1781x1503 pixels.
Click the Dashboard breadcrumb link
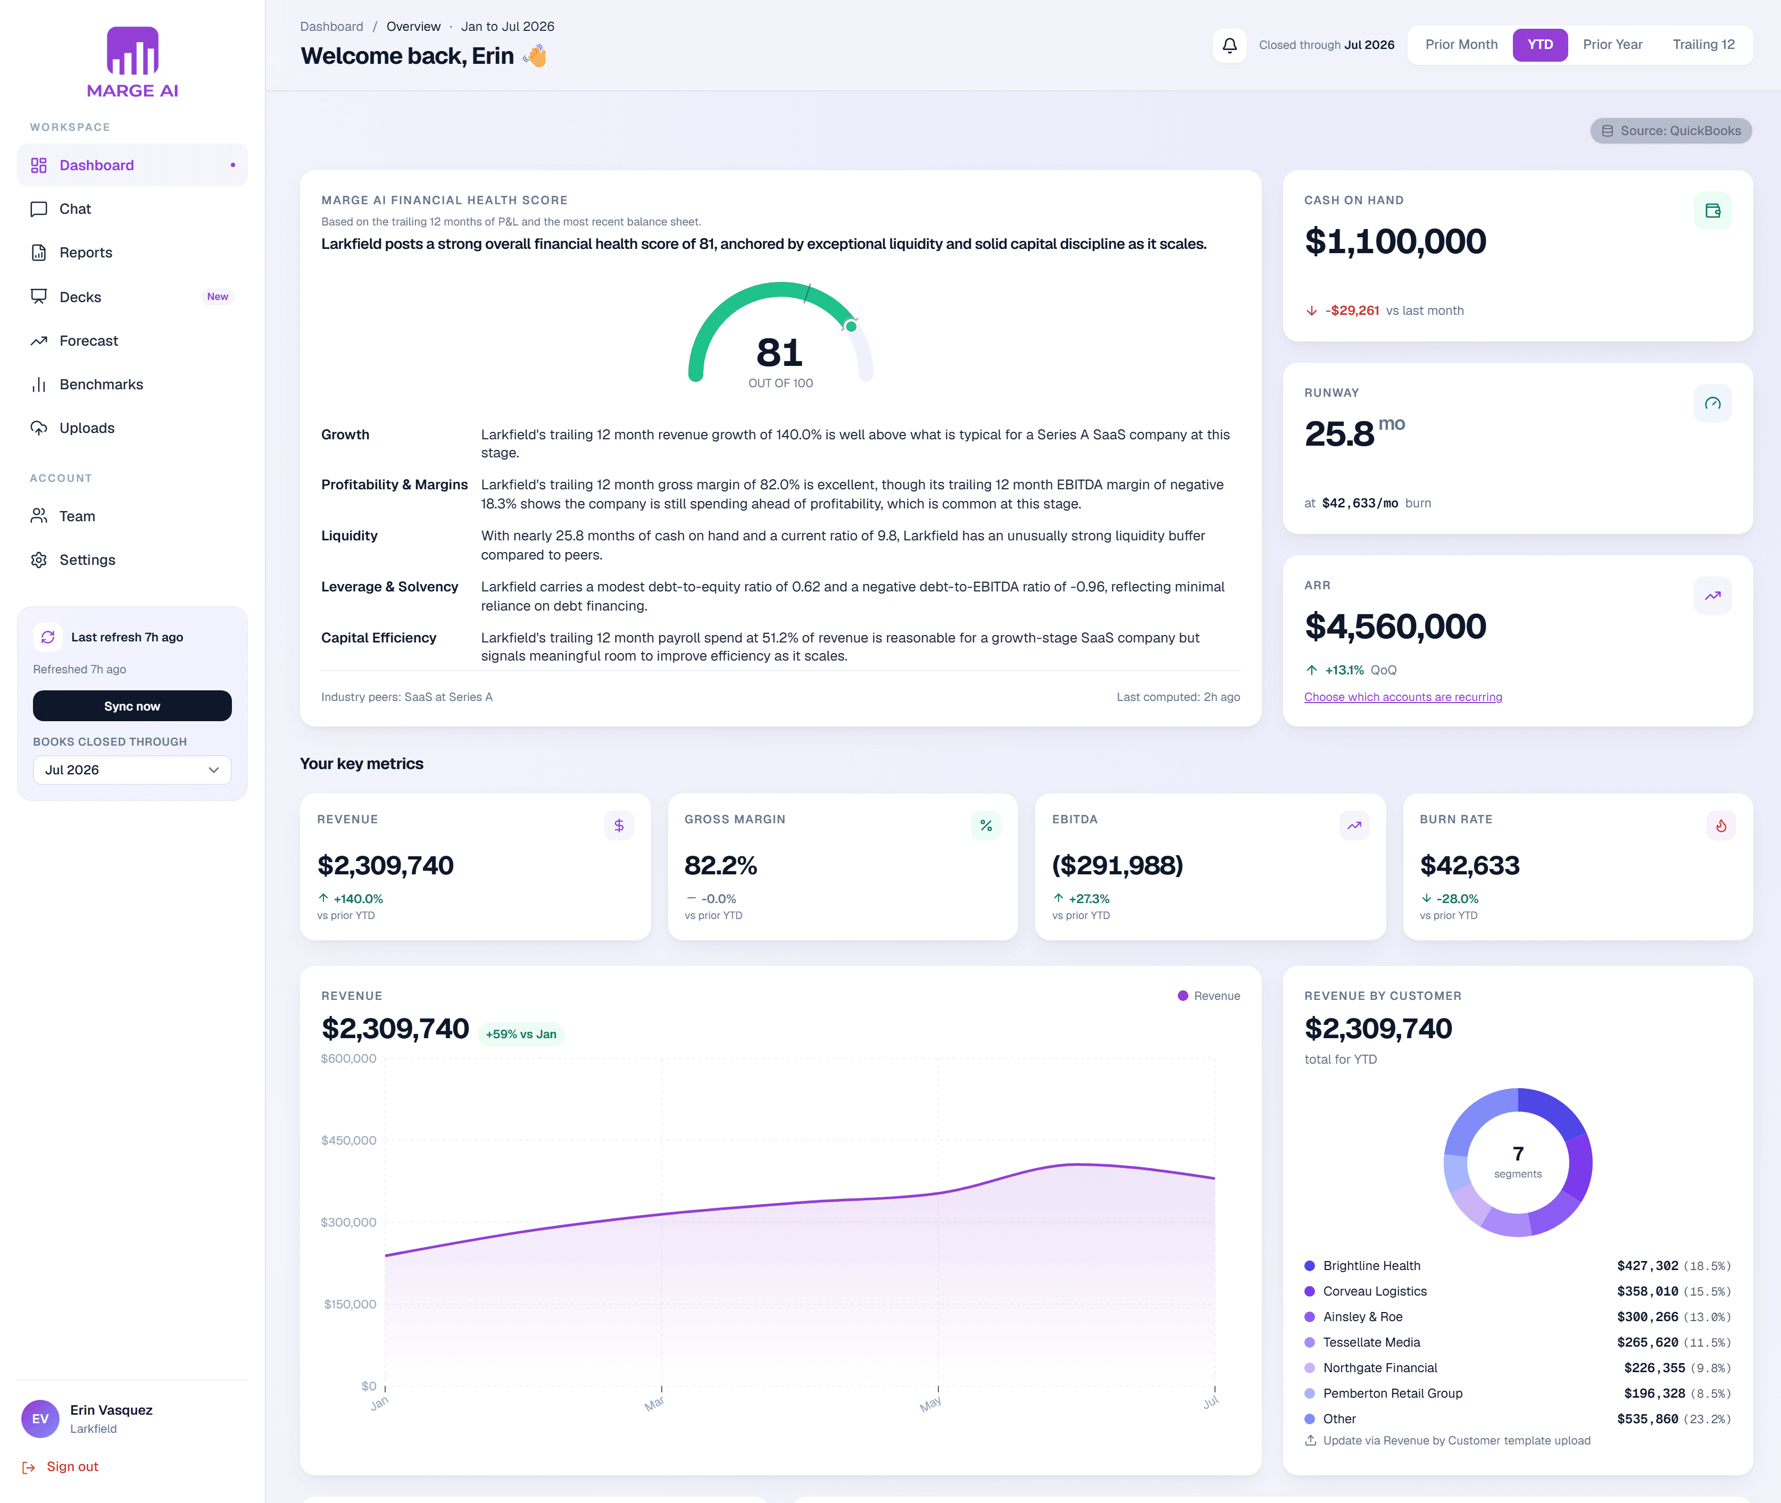coord(331,27)
